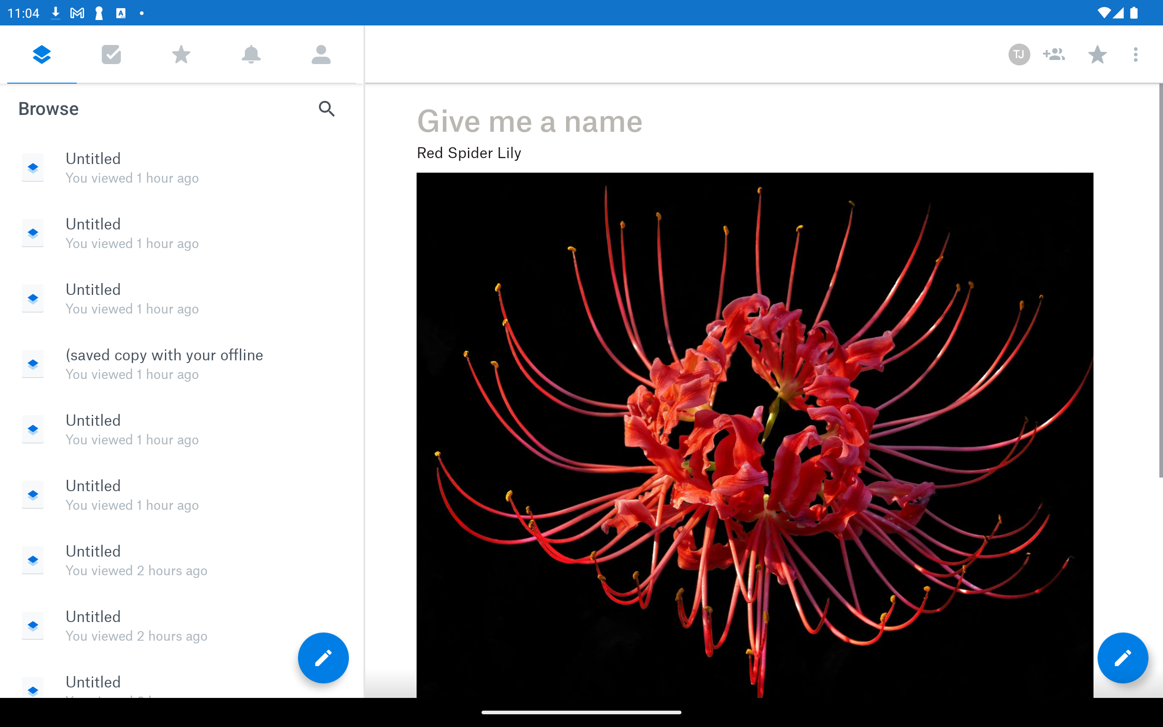1163x727 pixels.
Task: Star the current document
Action: click(x=1097, y=55)
